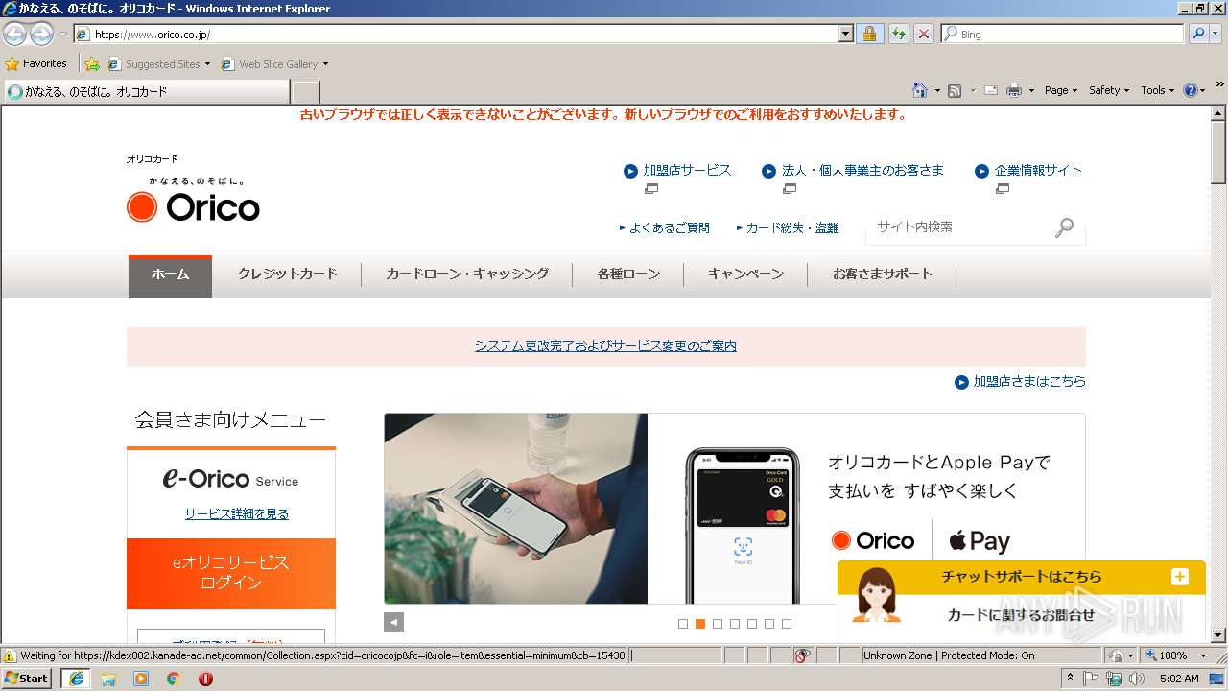Select second orange carousel slide indicator

700,624
